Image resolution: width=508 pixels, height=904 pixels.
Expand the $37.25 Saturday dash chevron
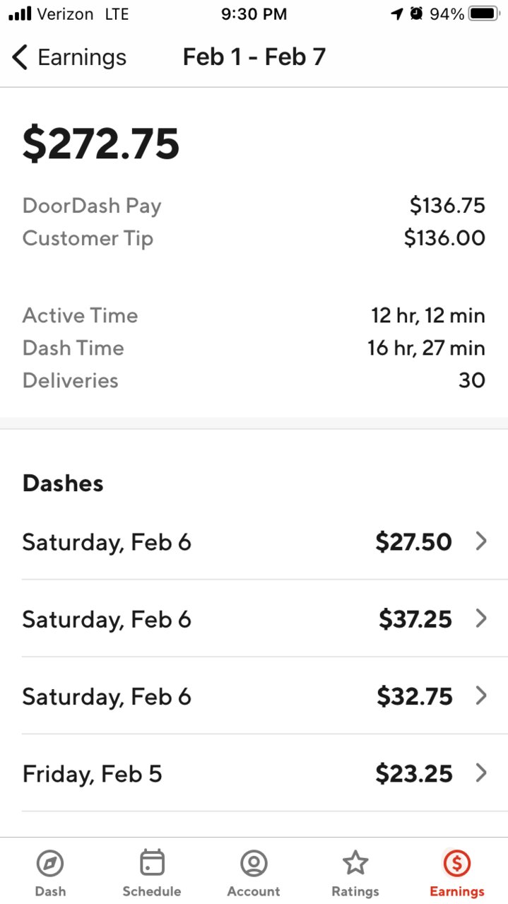point(481,618)
